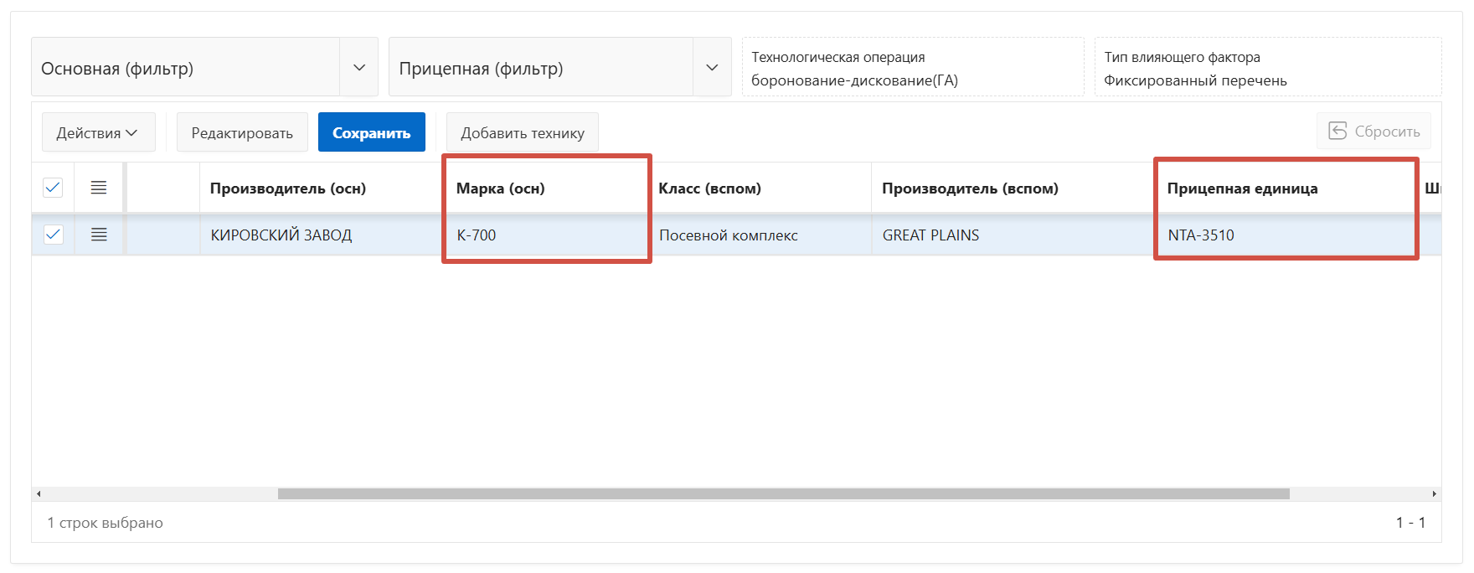Image resolution: width=1474 pixels, height=573 pixels.
Task: Click the Добавить технику button
Action: point(522,133)
